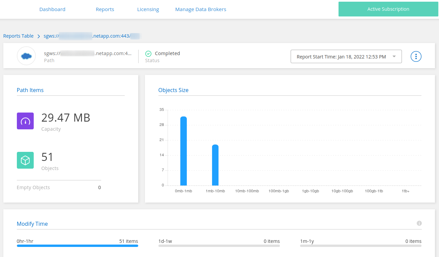This screenshot has height=257, width=439.
Task: Open the Report Start Time dropdown
Action: click(346, 56)
